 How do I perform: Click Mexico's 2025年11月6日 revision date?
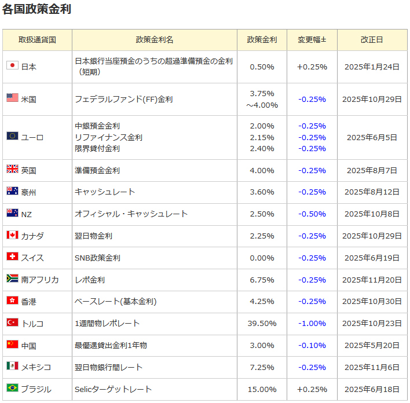click(372, 367)
